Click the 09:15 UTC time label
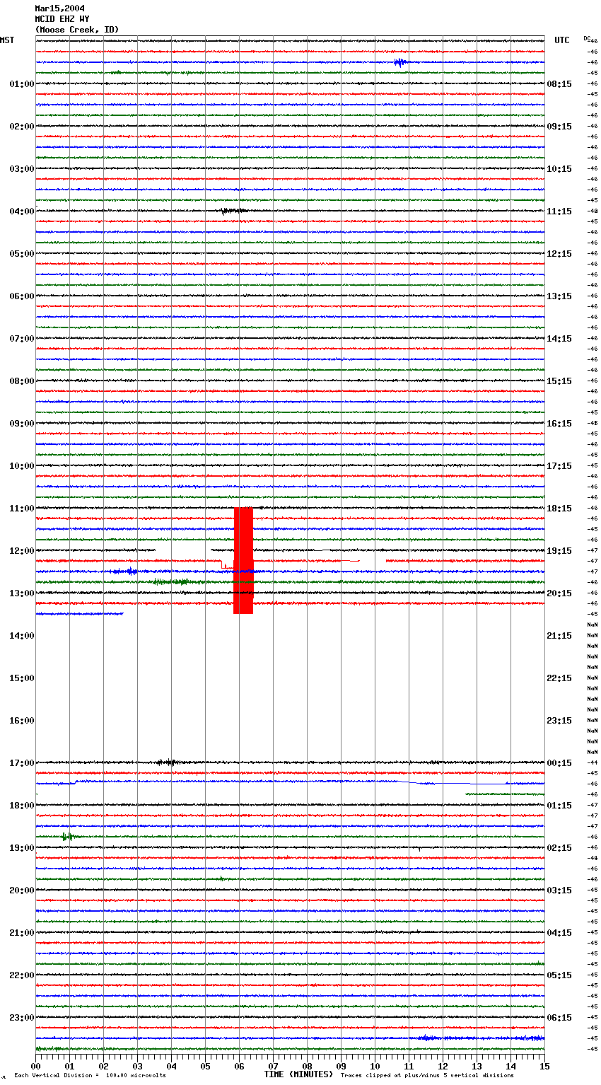 click(x=559, y=127)
